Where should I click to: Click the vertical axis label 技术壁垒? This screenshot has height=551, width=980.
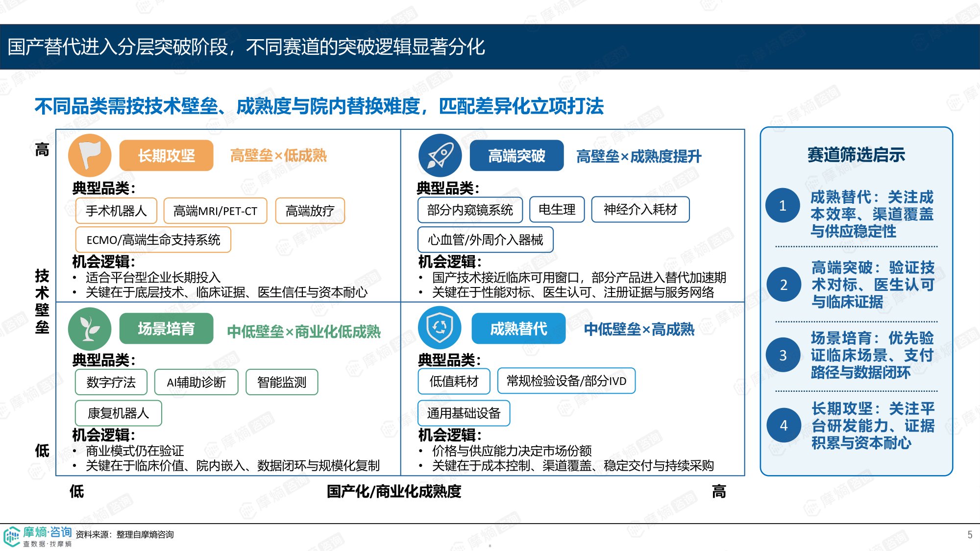(x=42, y=301)
